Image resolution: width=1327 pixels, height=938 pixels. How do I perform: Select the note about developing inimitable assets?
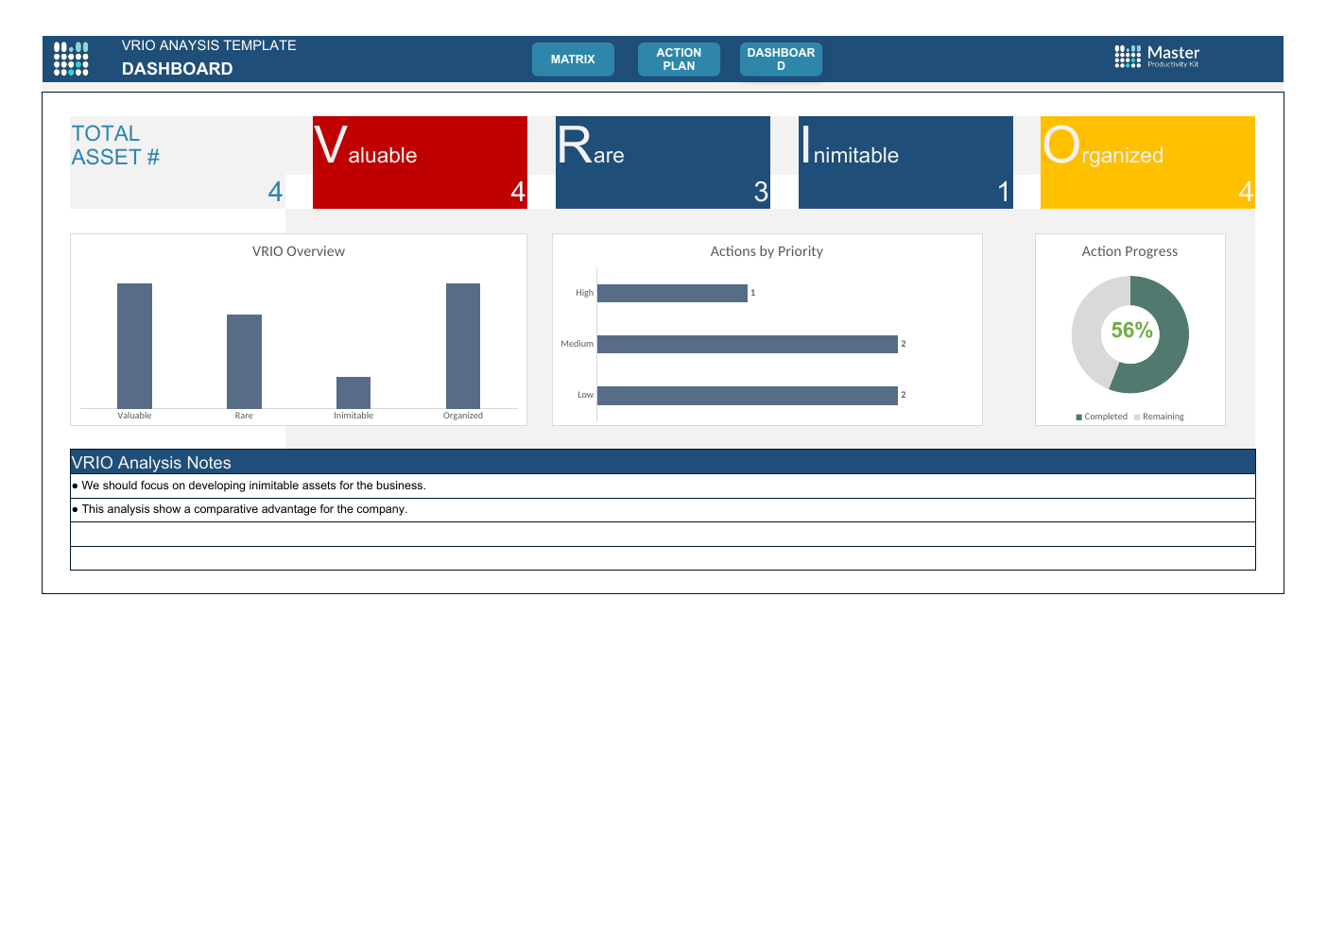[x=663, y=486]
